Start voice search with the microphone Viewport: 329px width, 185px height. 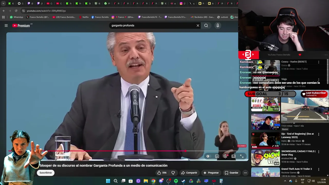[218, 25]
